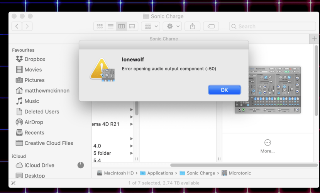Expand the 5 folder arrow
This screenshot has width=320, height=193.
(x=131, y=153)
